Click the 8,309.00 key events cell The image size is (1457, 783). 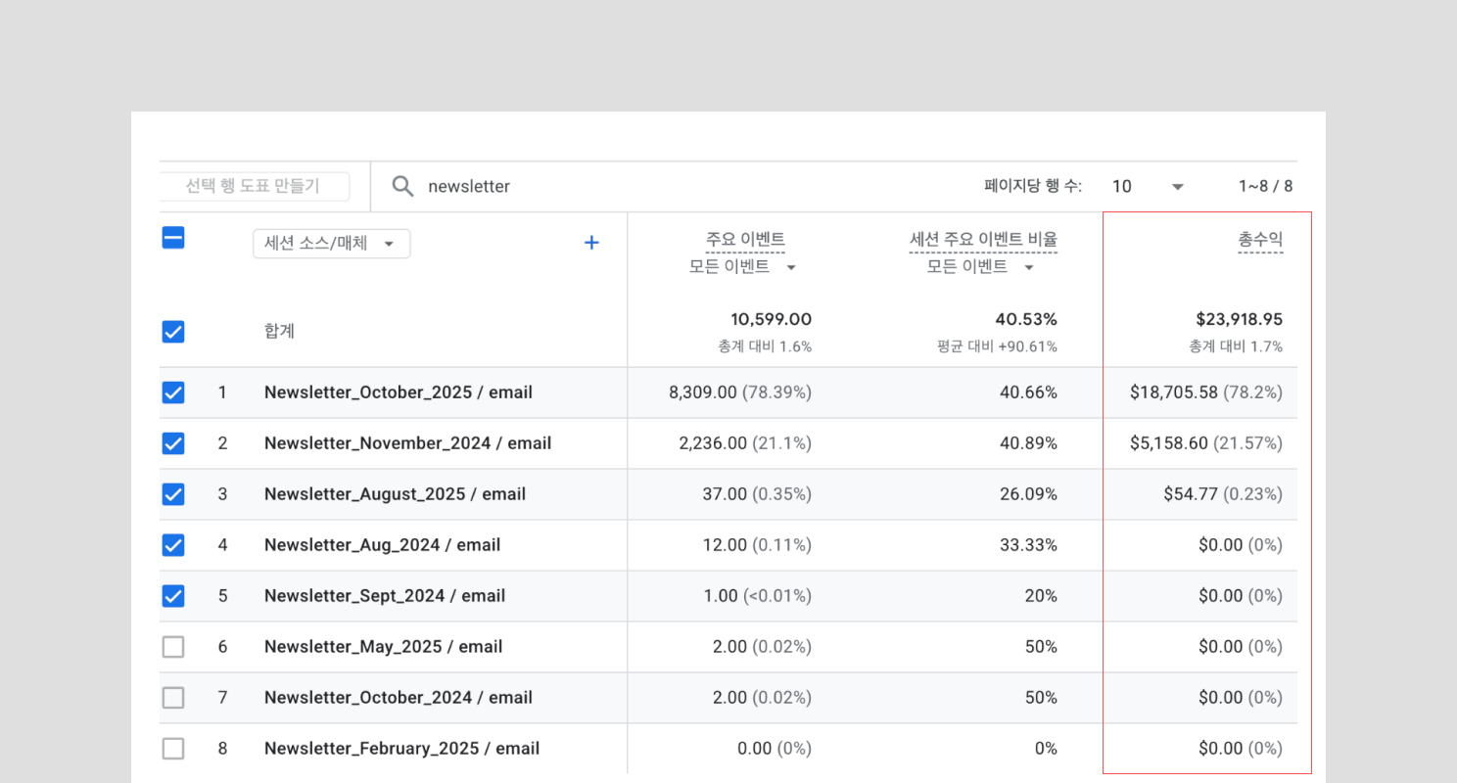[x=740, y=392]
